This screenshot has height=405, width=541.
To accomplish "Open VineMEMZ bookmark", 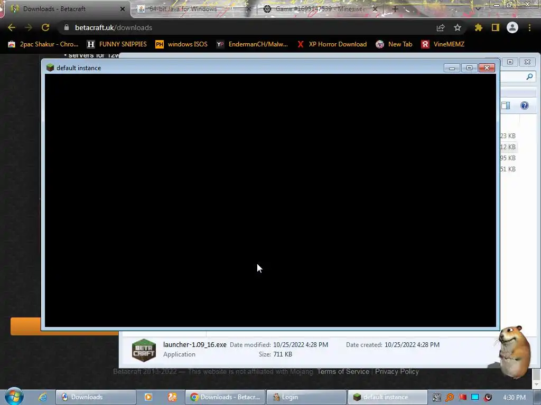I will pos(443,44).
